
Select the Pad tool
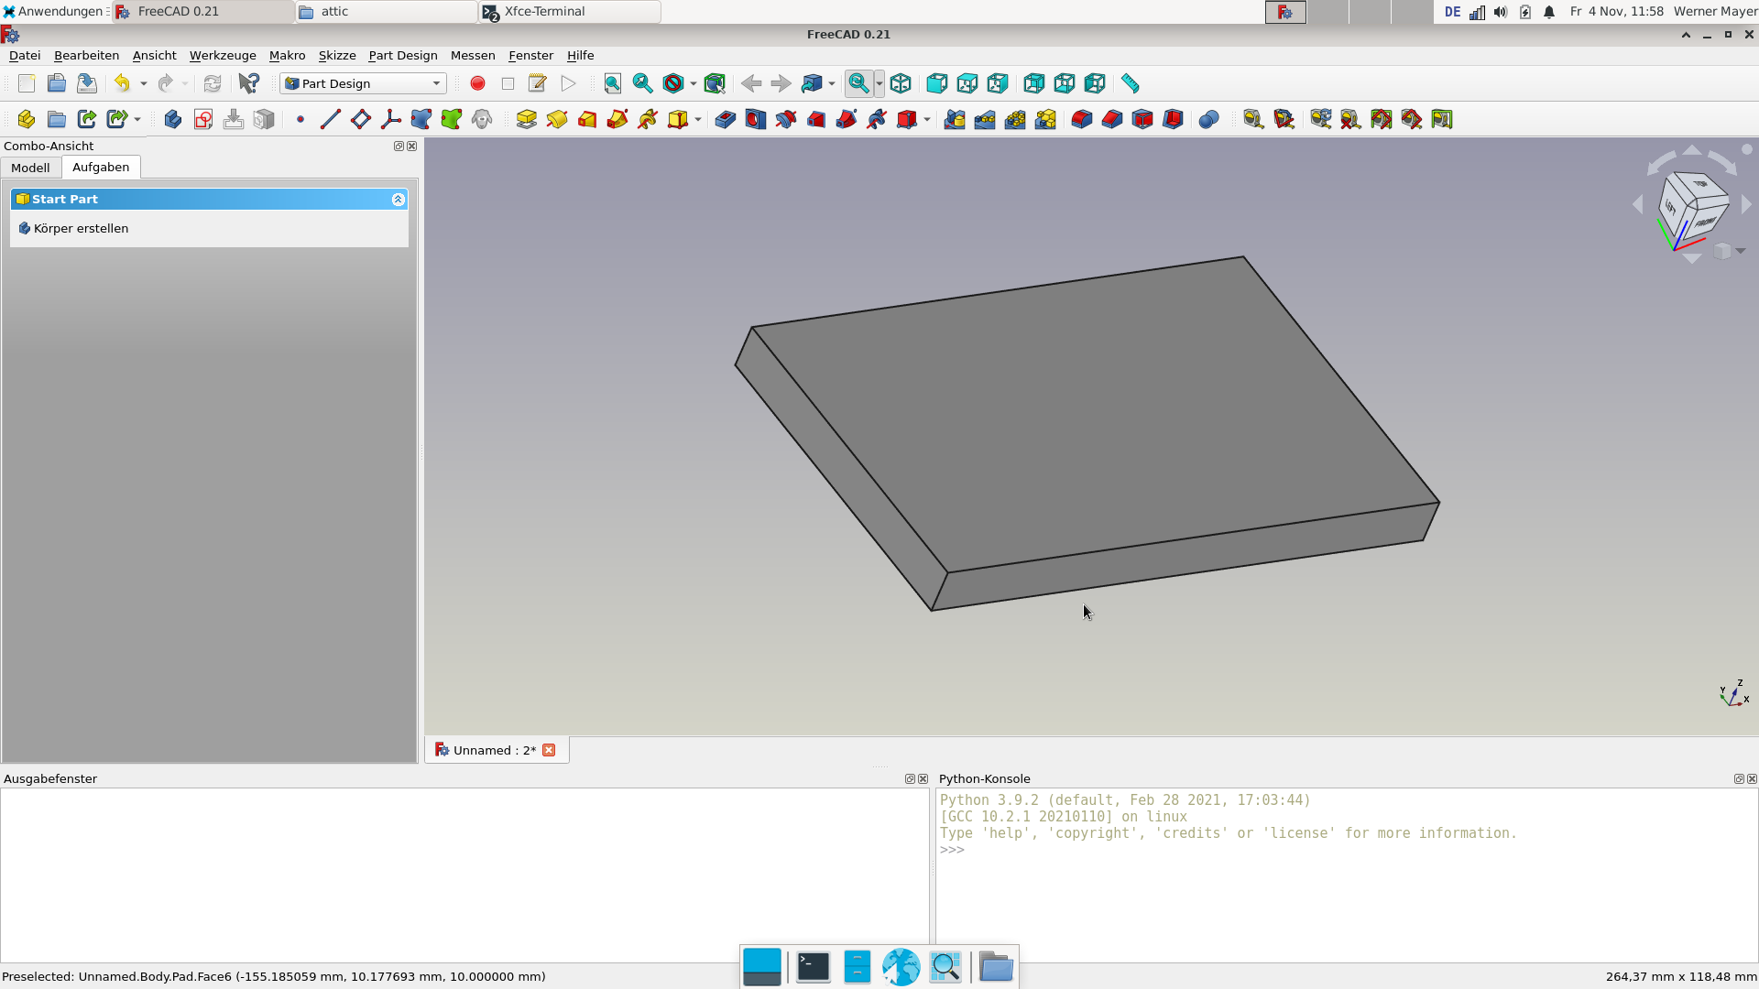click(527, 119)
